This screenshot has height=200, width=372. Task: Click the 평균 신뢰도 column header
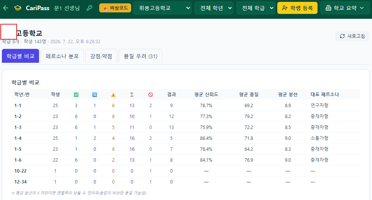tap(206, 94)
